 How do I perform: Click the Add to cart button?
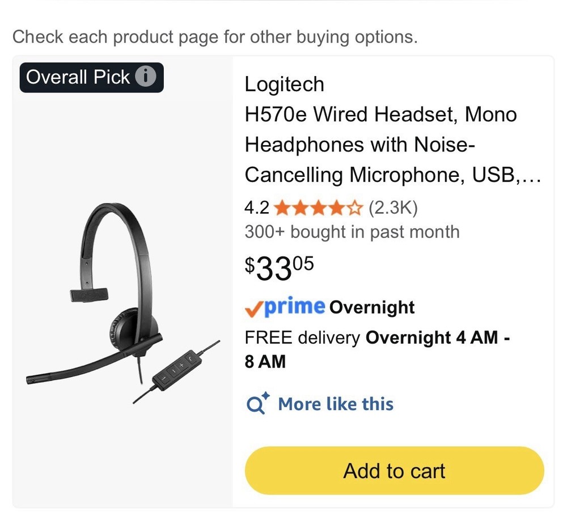(x=394, y=471)
